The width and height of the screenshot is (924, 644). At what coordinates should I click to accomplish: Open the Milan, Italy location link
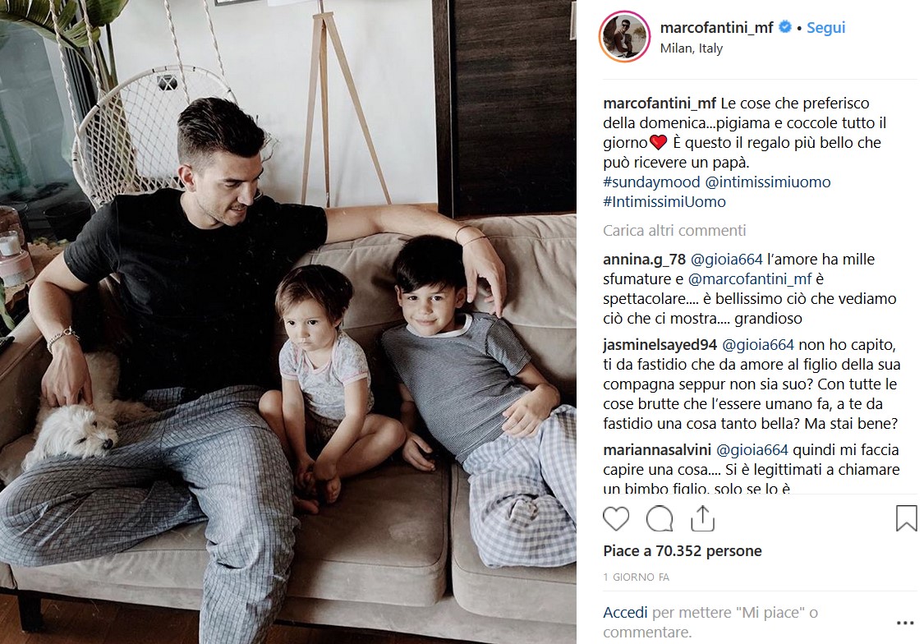(692, 48)
